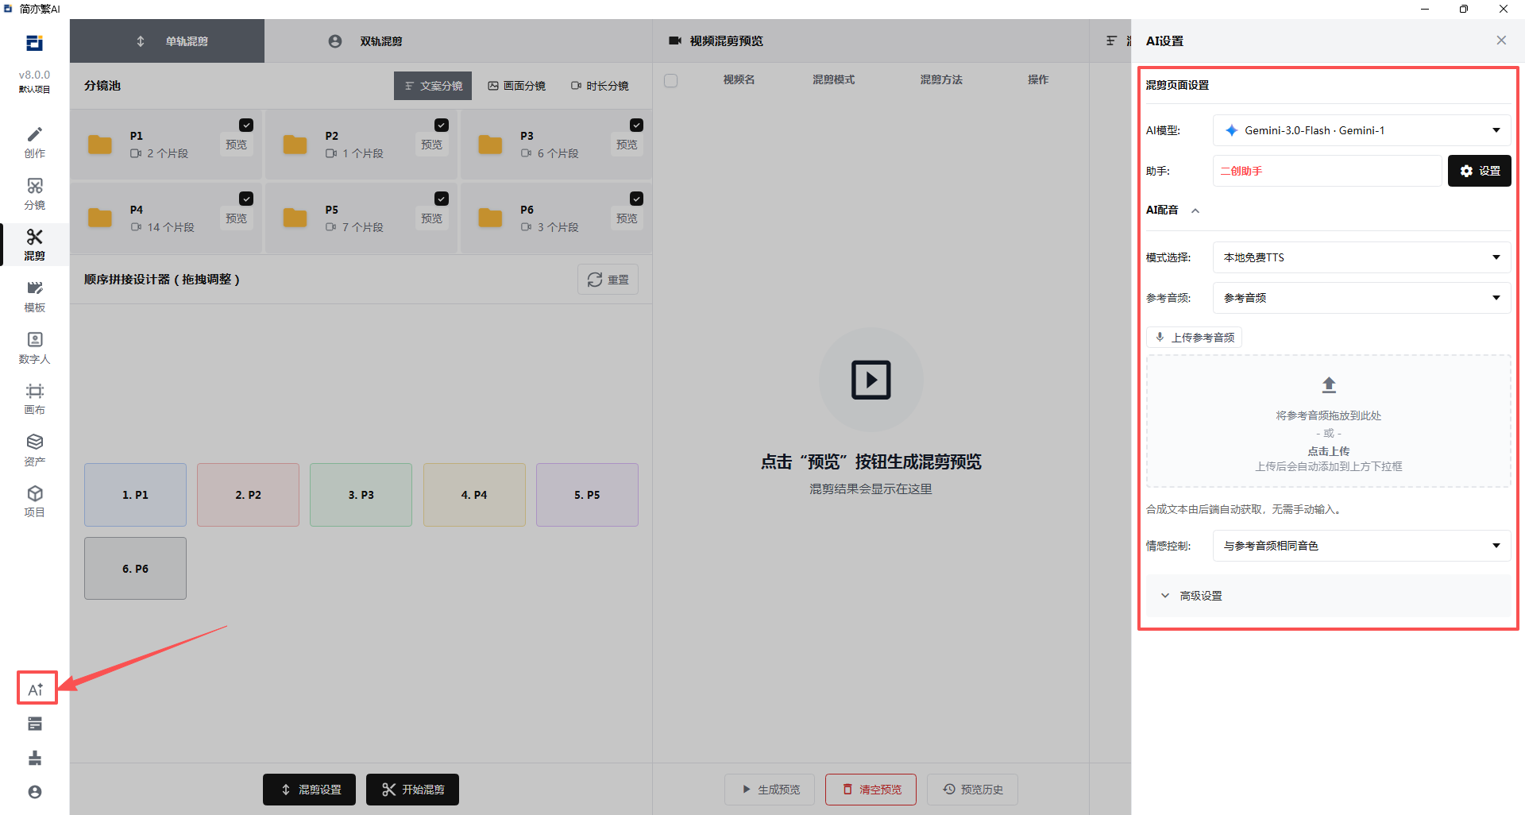
Task: Tick the select-all checkbox in preview table header
Action: 670,80
